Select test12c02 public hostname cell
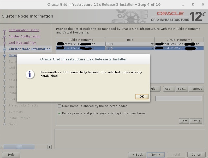Viewport: 208px width, 158px height. tap(81, 48)
